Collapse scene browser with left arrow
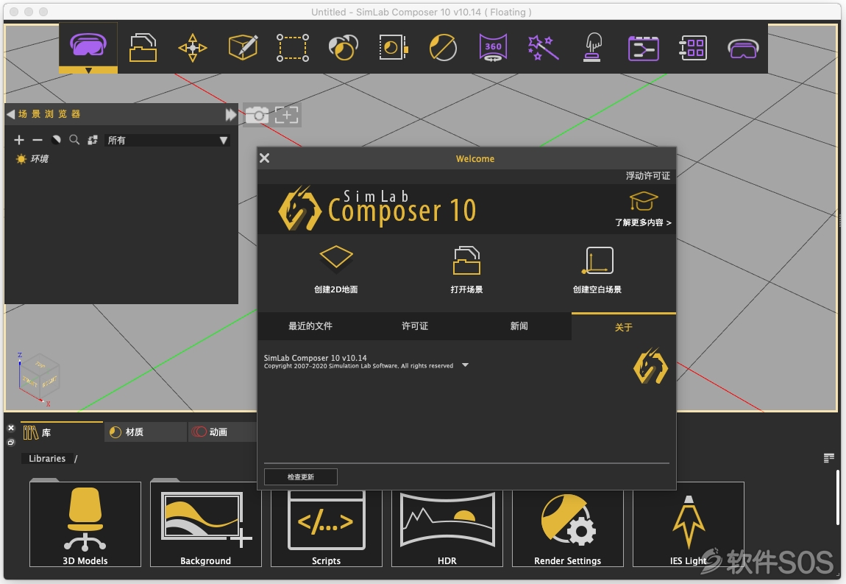This screenshot has height=584, width=846. (10, 114)
